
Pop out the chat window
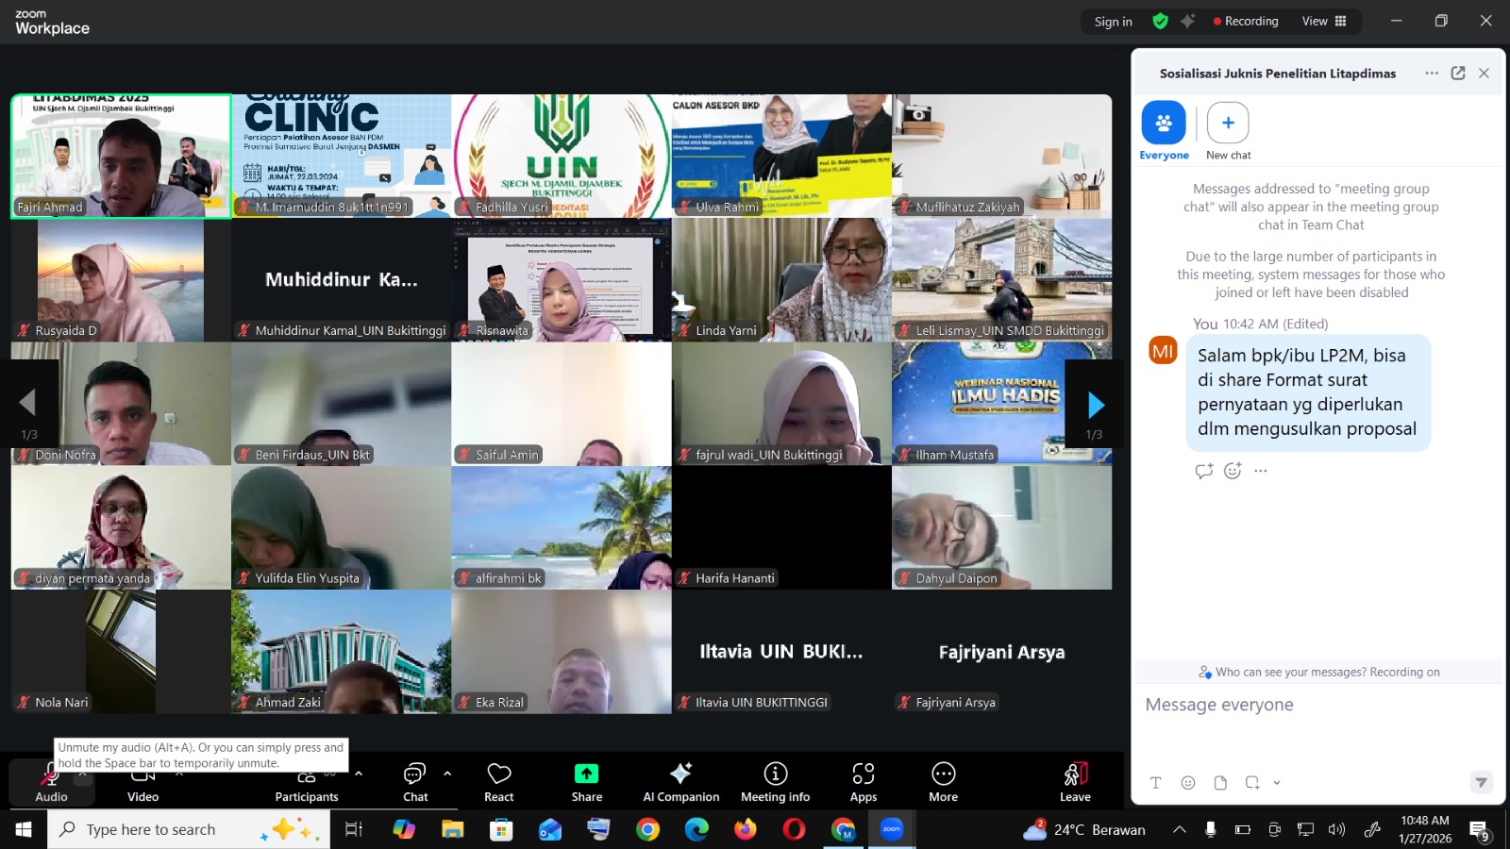click(1458, 74)
